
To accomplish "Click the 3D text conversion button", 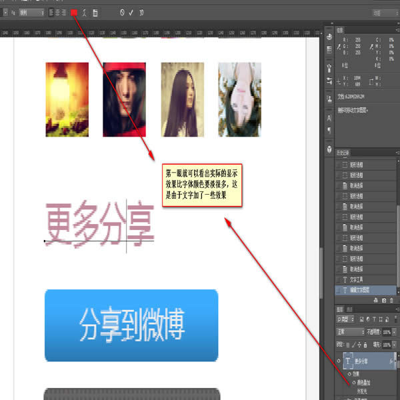I will pos(141,12).
